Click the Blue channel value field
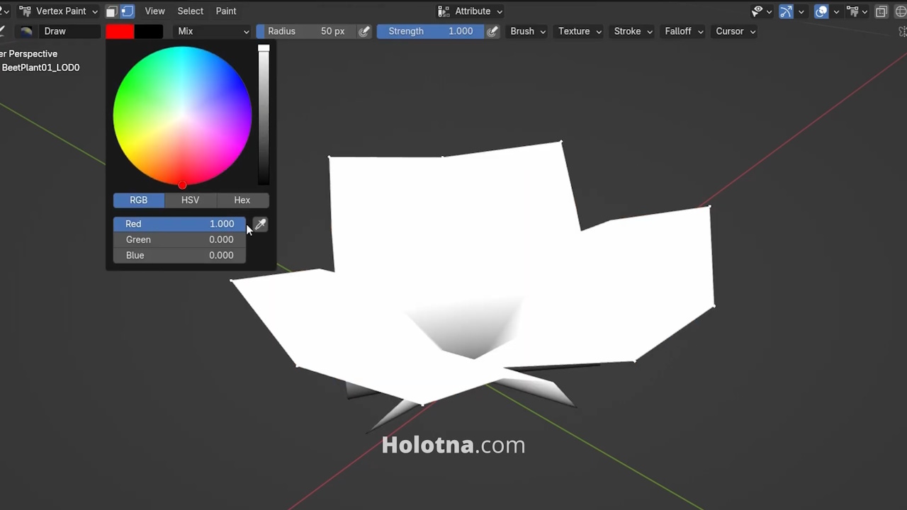This screenshot has height=510, width=907. [x=179, y=255]
